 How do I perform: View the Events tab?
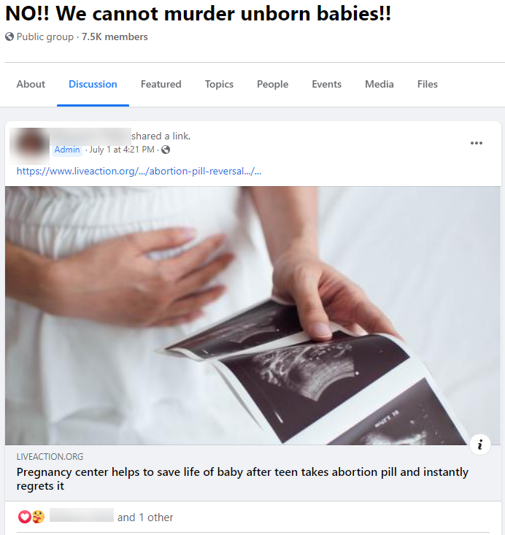(x=326, y=84)
